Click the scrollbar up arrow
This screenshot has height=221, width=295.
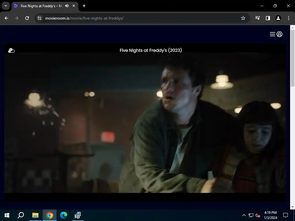click(x=292, y=28)
